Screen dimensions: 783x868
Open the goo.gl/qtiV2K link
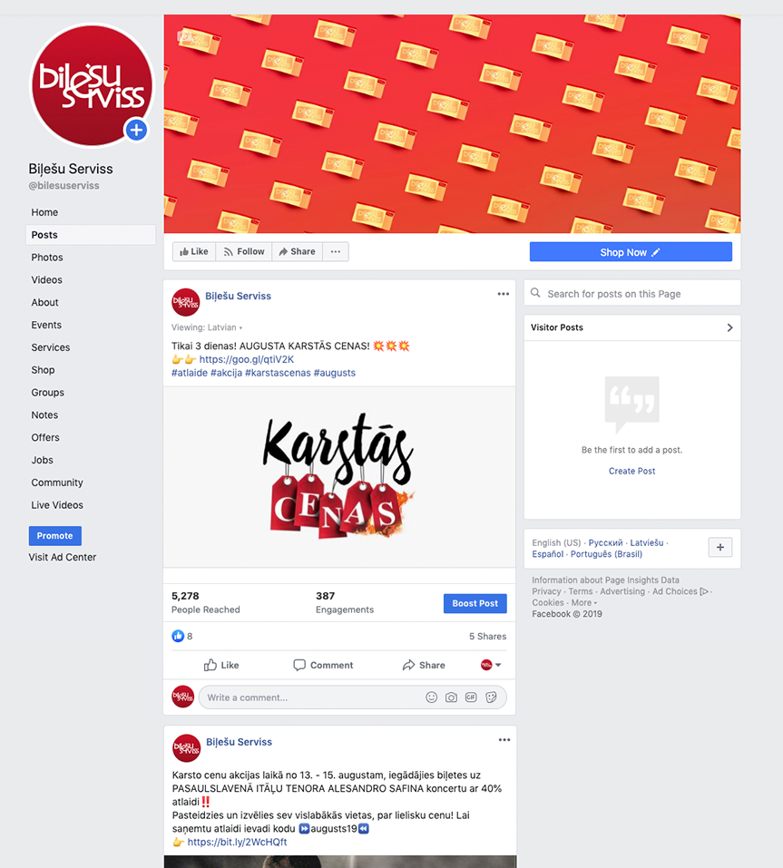click(x=247, y=359)
